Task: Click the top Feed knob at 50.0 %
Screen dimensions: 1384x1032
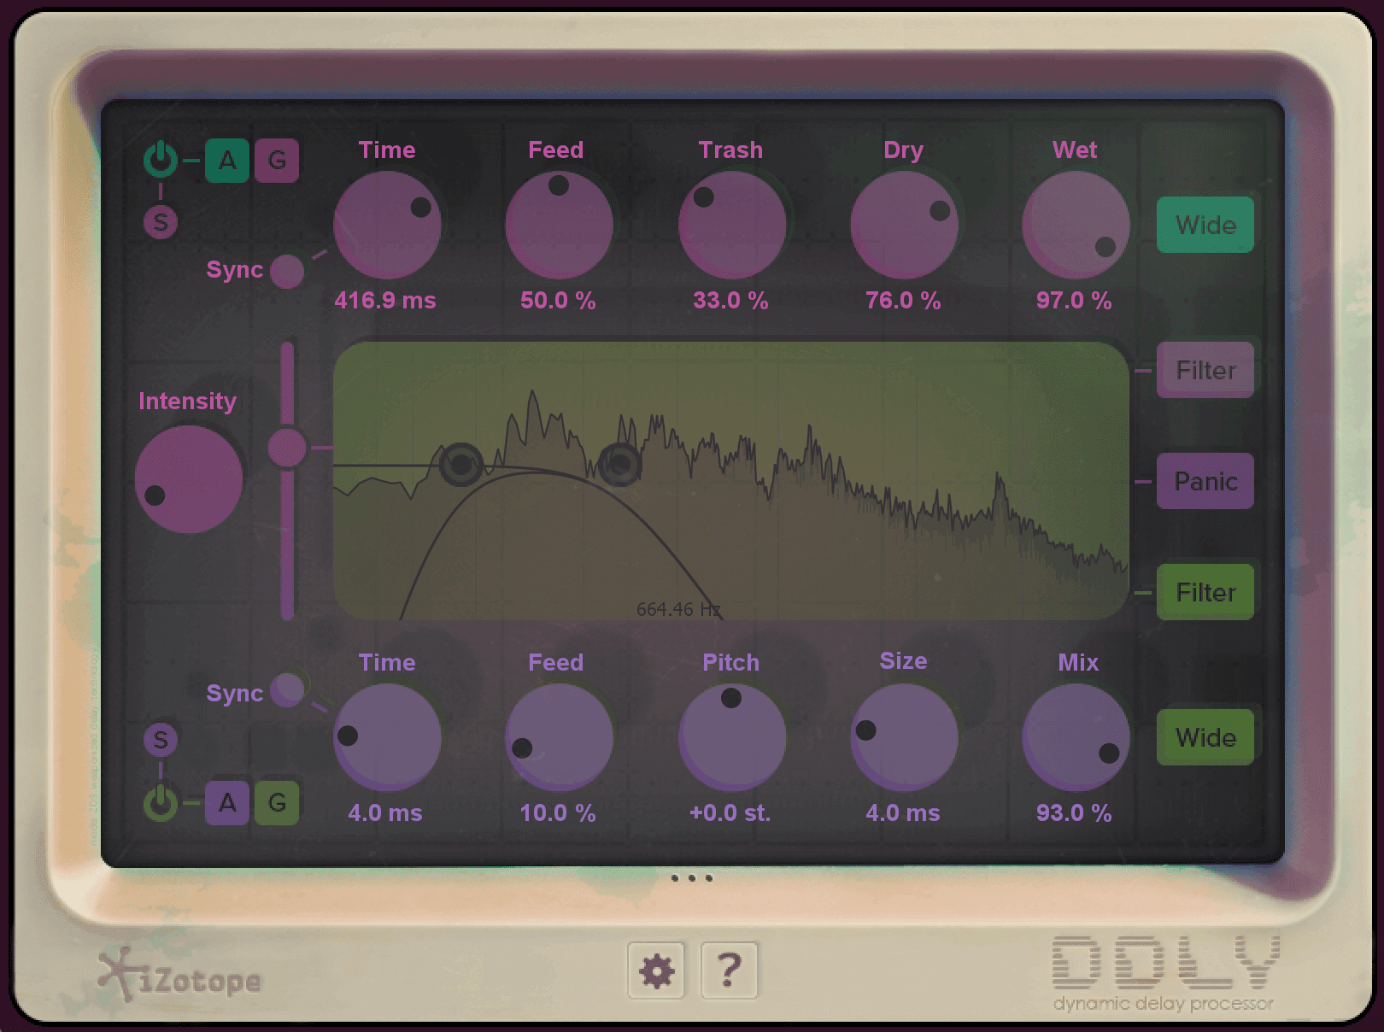Action: pos(559,225)
